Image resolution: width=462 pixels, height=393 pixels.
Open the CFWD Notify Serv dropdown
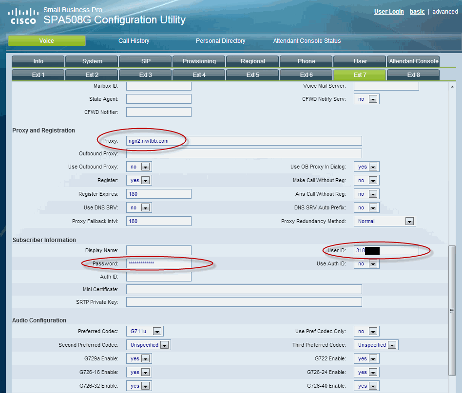tap(366, 99)
